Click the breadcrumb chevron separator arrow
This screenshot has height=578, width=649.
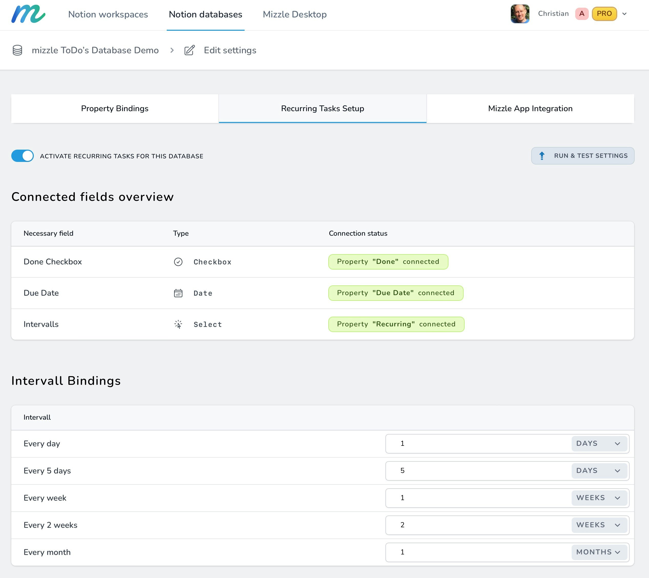(x=172, y=50)
